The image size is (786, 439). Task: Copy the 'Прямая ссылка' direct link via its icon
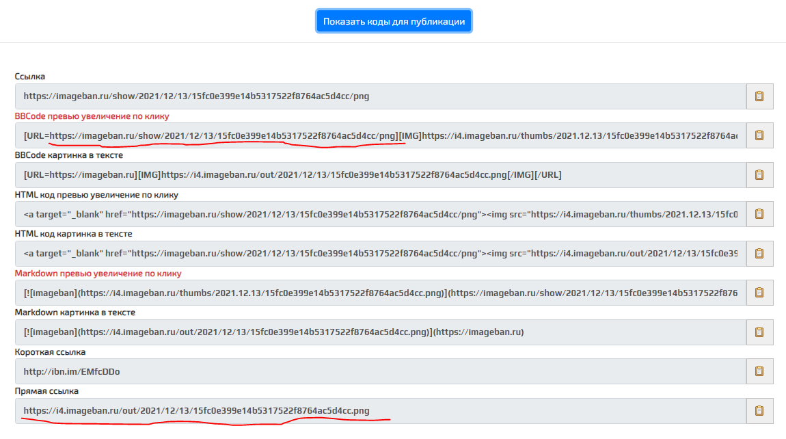(x=759, y=411)
